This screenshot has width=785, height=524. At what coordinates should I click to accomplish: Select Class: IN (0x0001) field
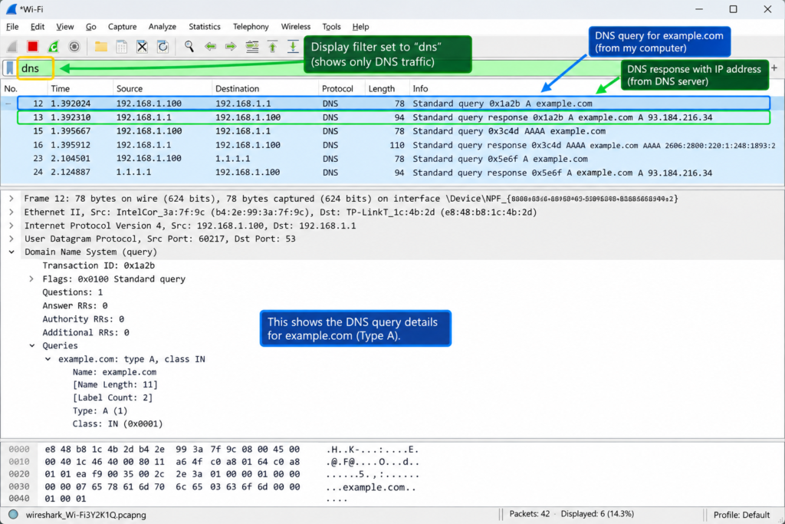click(117, 423)
